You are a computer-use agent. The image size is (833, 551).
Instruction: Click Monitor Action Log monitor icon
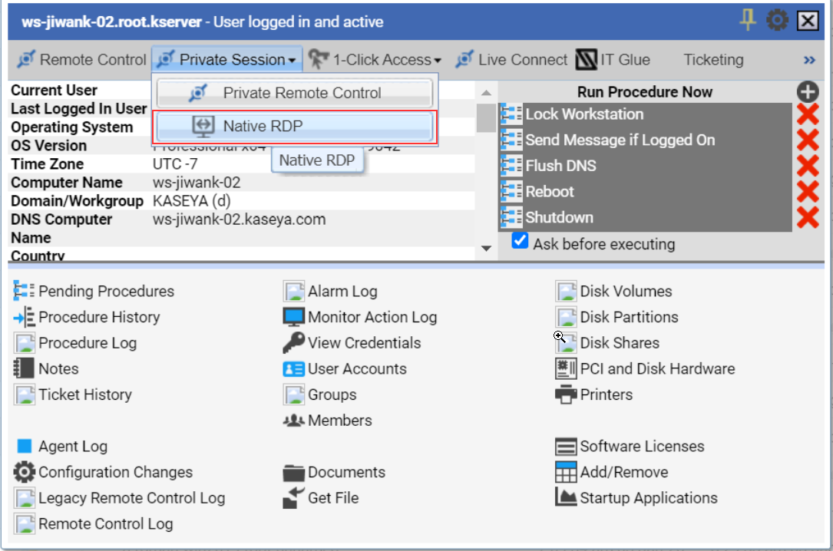pos(294,317)
